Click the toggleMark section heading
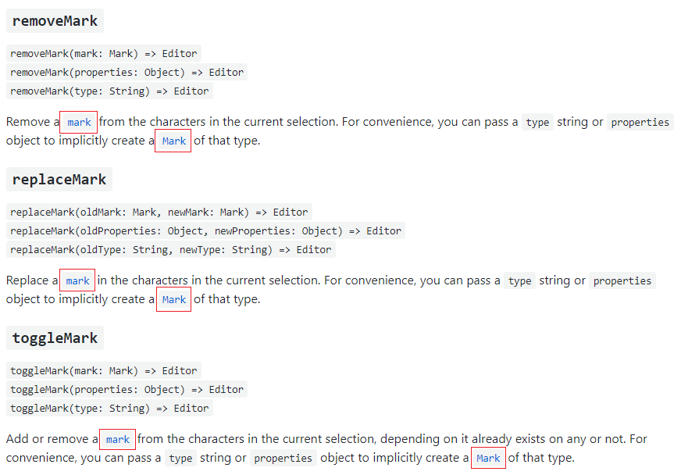Viewport: 681px width, 475px height. tap(55, 338)
